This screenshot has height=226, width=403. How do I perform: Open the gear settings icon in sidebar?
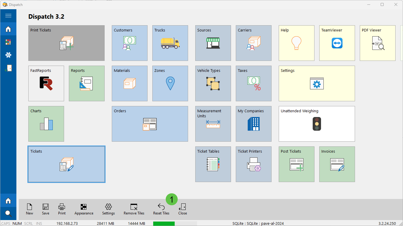coord(8,55)
